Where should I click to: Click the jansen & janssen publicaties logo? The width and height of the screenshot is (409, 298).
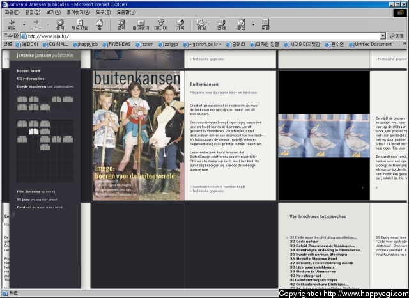point(45,56)
